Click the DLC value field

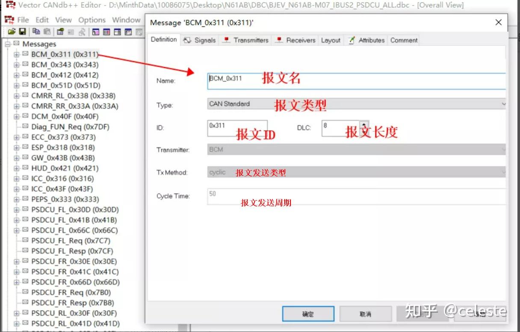click(x=341, y=128)
